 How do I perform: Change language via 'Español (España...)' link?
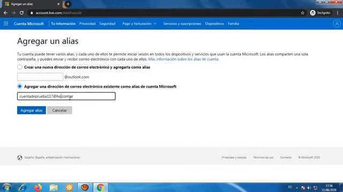[x=53, y=157]
